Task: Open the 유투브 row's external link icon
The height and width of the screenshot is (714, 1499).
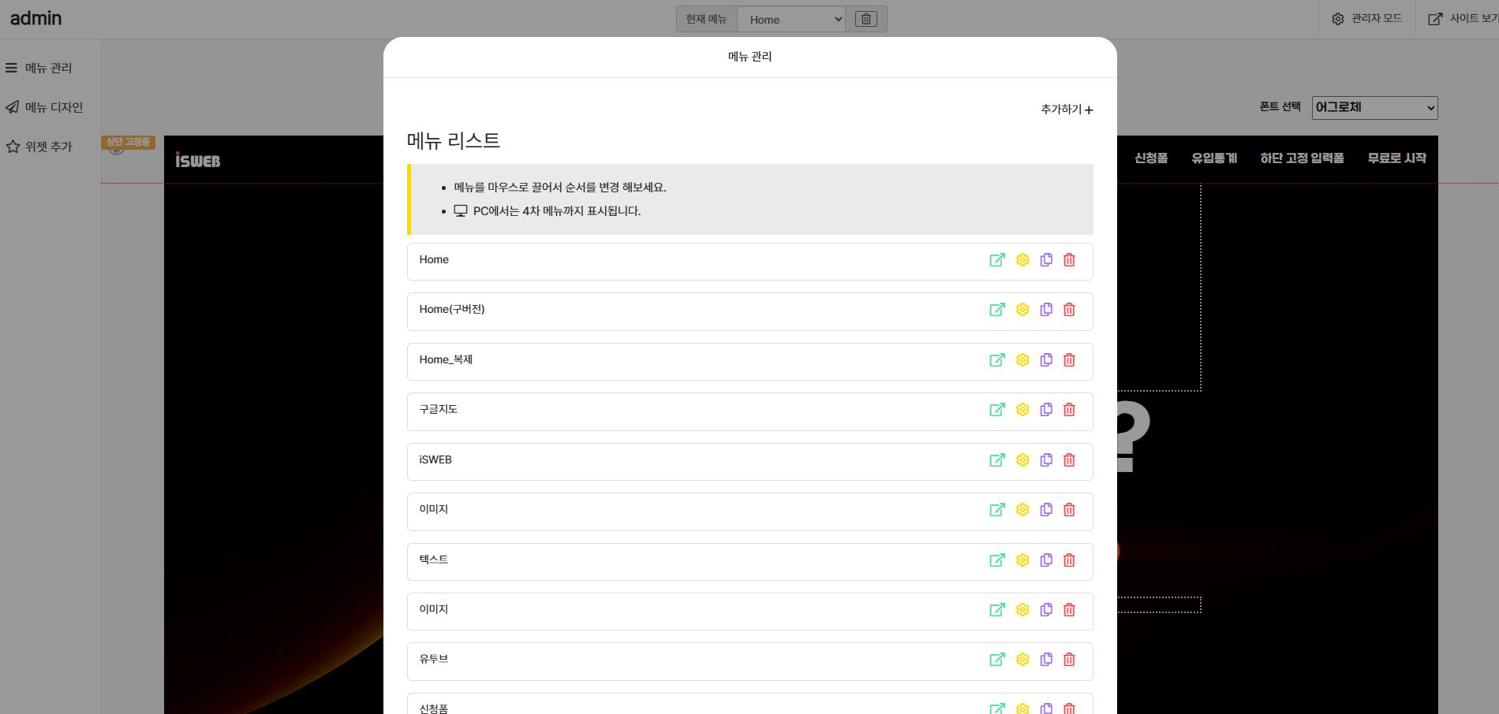Action: coord(997,660)
